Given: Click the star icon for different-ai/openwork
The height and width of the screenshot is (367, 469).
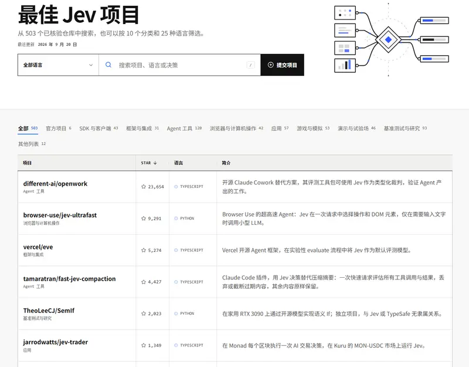Looking at the screenshot, I should click(144, 187).
